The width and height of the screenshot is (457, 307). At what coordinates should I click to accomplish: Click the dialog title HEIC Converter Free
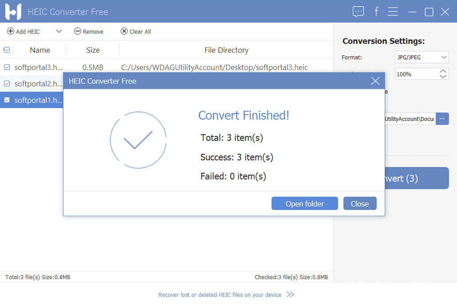(102, 81)
